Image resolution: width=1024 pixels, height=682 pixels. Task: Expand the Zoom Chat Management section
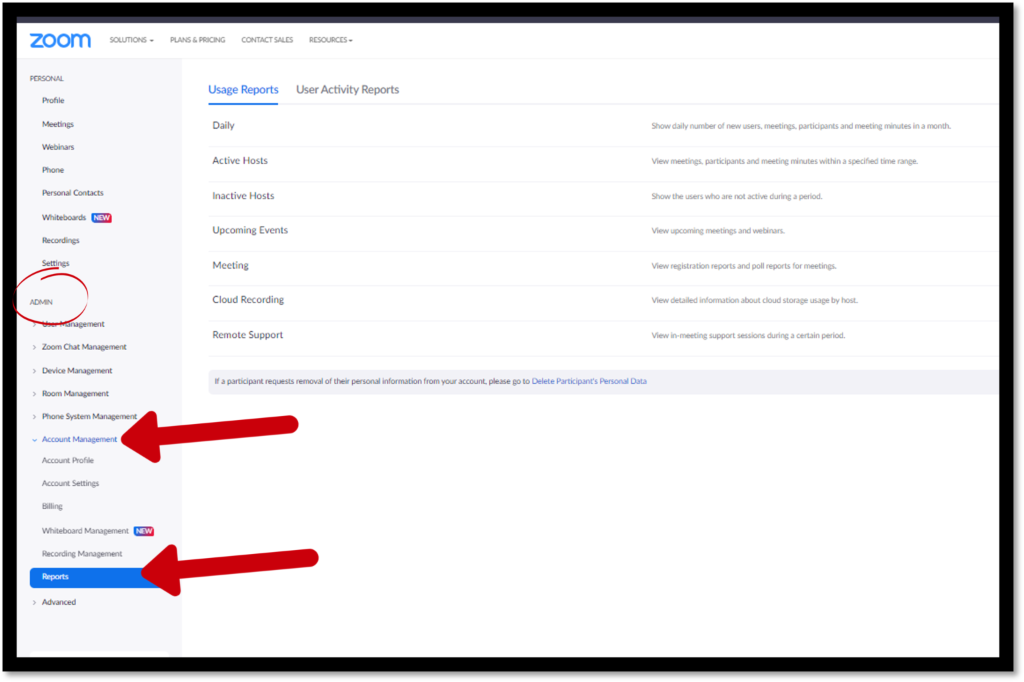pyautogui.click(x=84, y=347)
